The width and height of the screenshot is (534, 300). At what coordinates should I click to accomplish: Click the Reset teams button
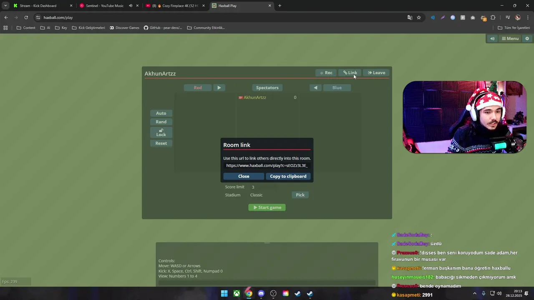(x=161, y=143)
